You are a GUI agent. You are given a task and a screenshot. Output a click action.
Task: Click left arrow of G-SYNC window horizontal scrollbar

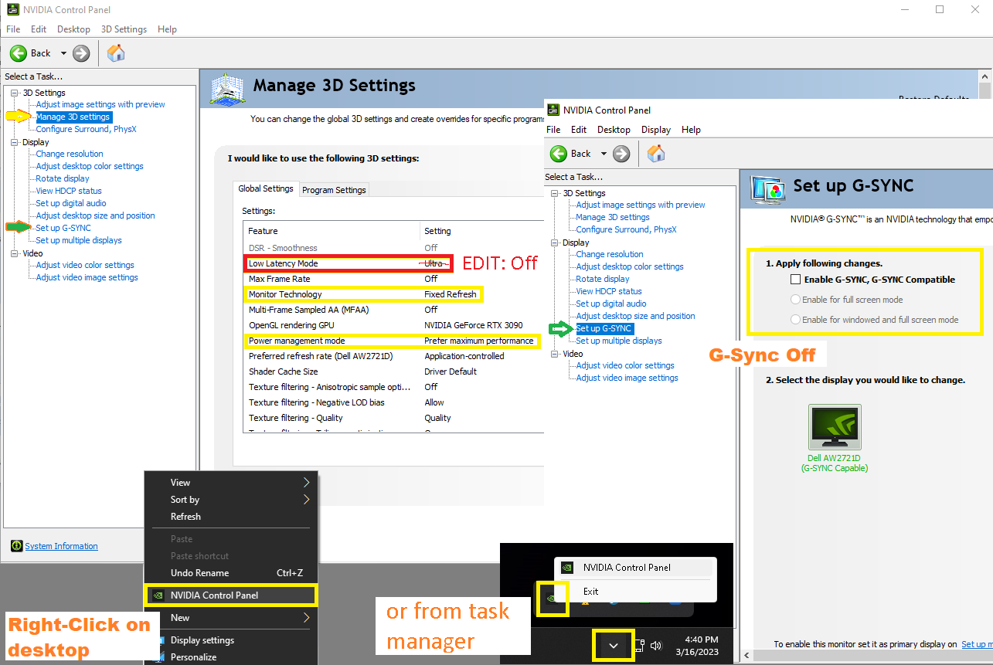(746, 655)
